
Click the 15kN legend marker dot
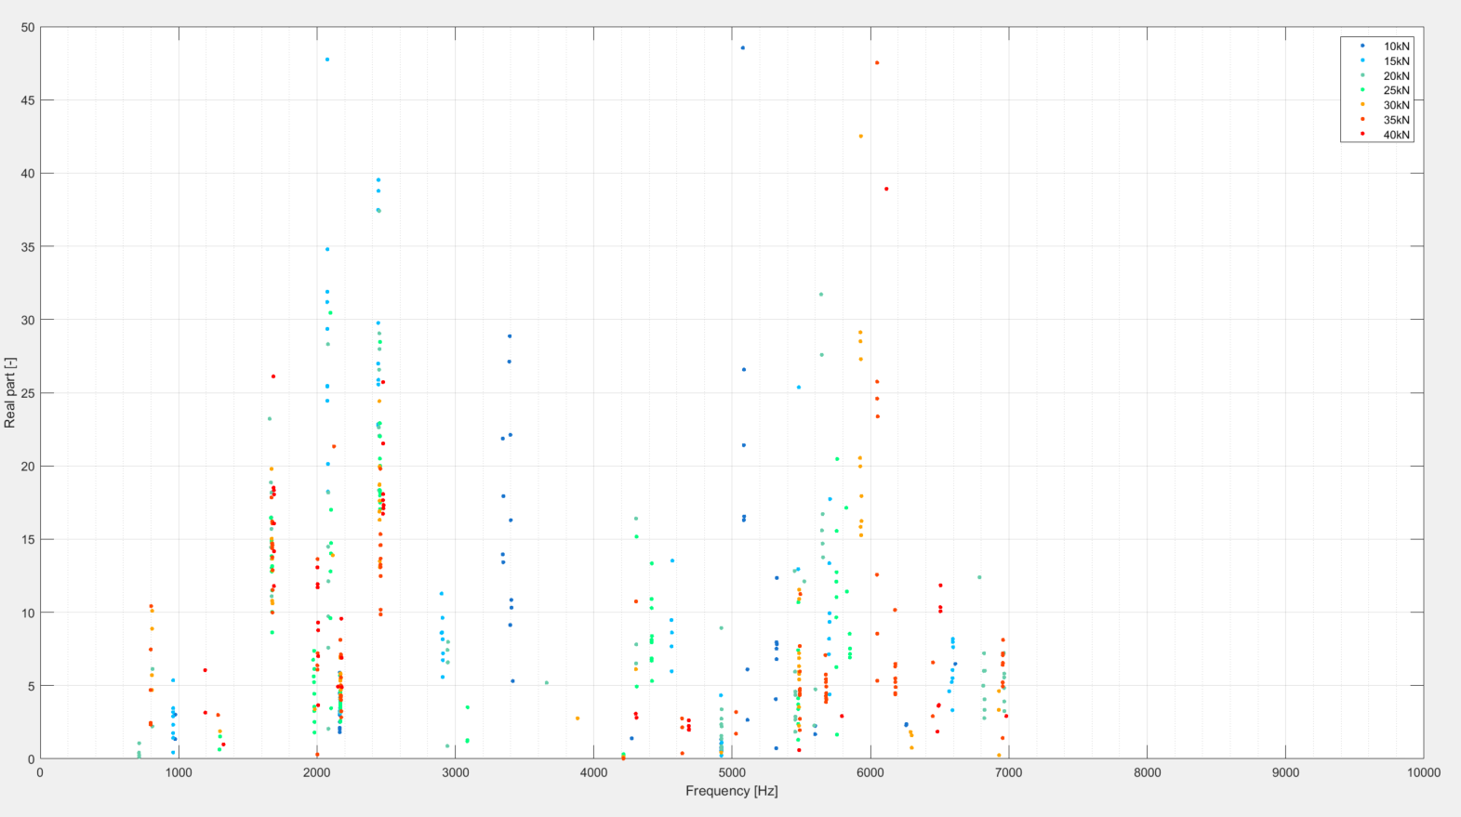tap(1362, 60)
